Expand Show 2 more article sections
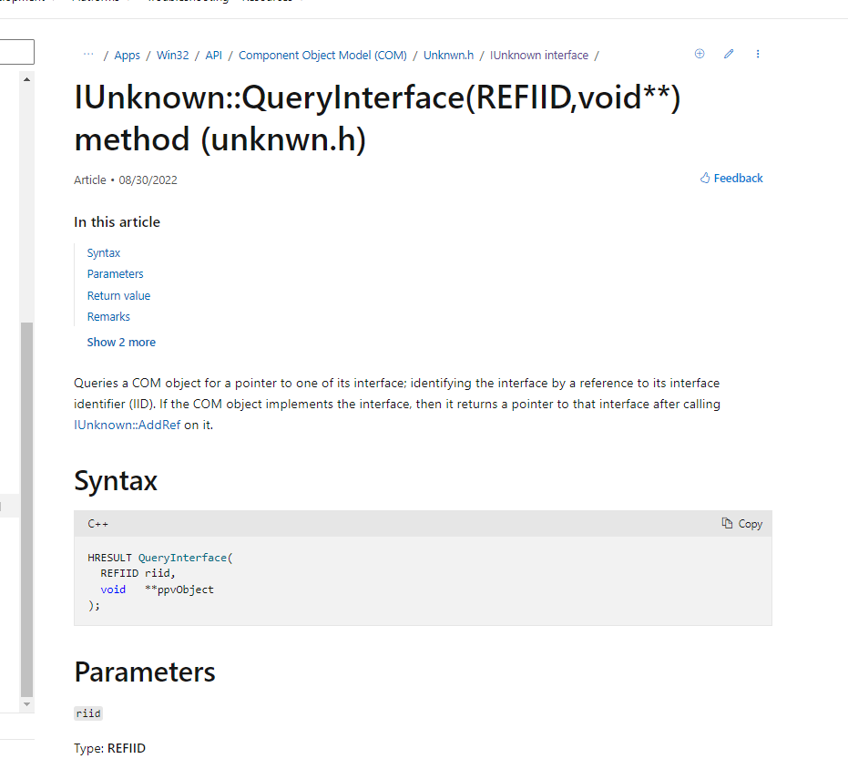848x759 pixels. (121, 343)
